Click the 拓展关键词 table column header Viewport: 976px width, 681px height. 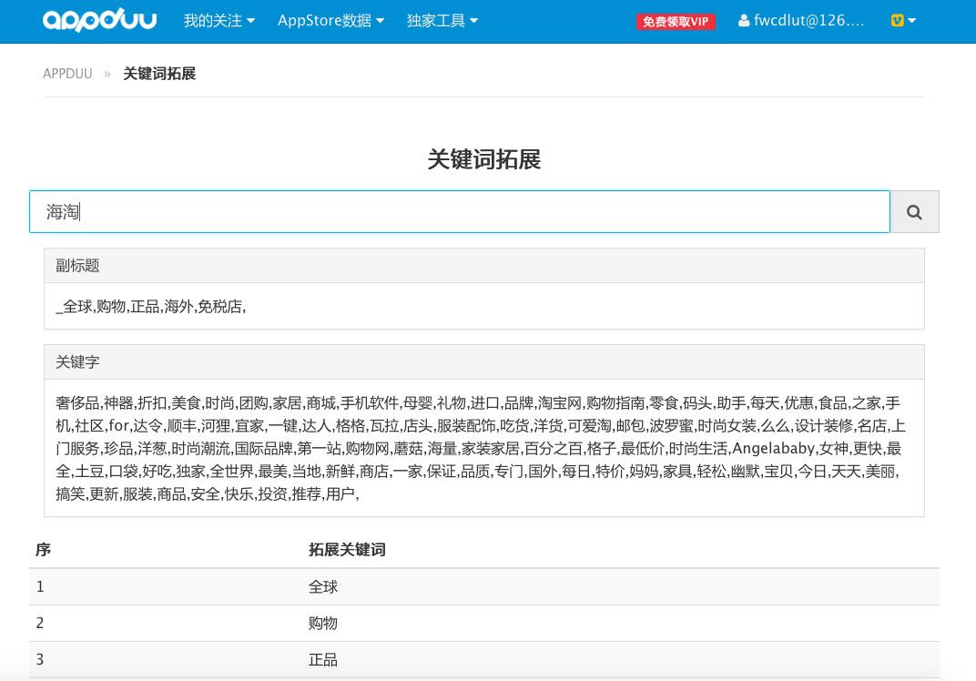coord(347,549)
